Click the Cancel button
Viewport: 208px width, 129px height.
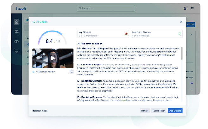coord(145,111)
